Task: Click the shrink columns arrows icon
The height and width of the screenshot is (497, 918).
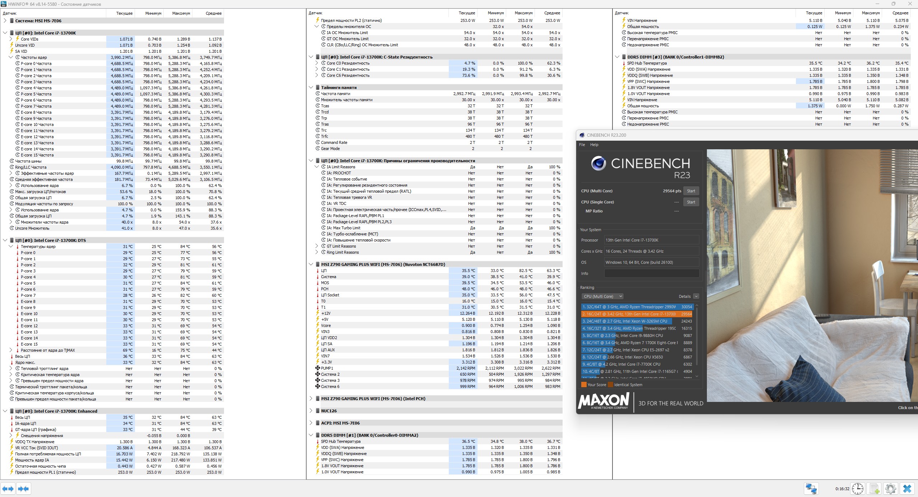Action: [23, 489]
